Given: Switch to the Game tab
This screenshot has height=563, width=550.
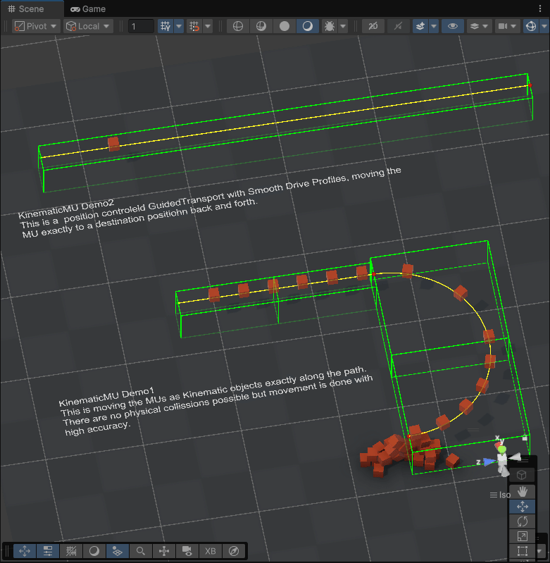Looking at the screenshot, I should click(x=88, y=9).
